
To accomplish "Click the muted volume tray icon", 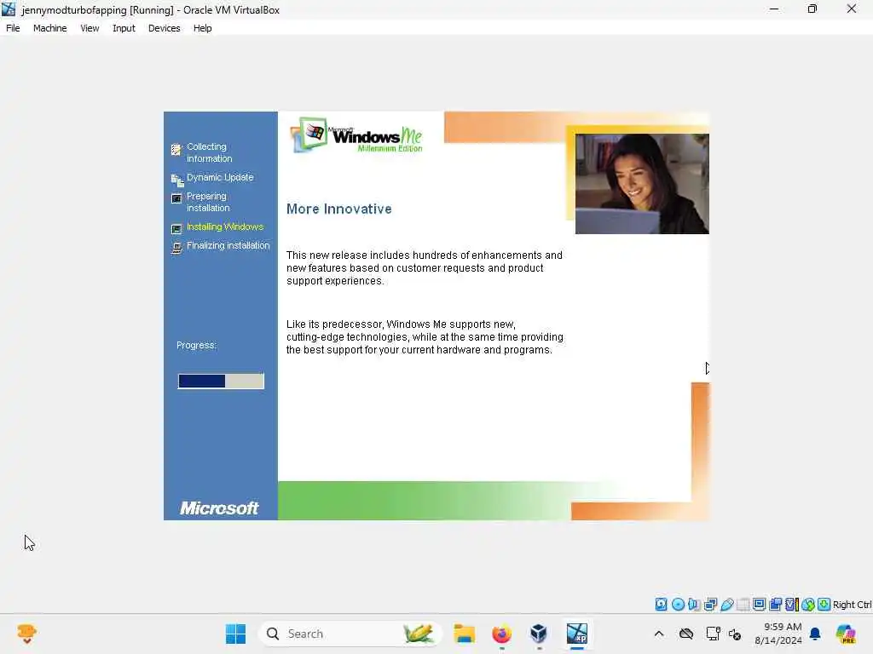I will pos(735,634).
